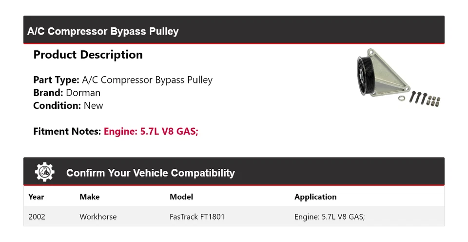The height and width of the screenshot is (242, 468).
Task: Click the Model column header
Action: [181, 197]
